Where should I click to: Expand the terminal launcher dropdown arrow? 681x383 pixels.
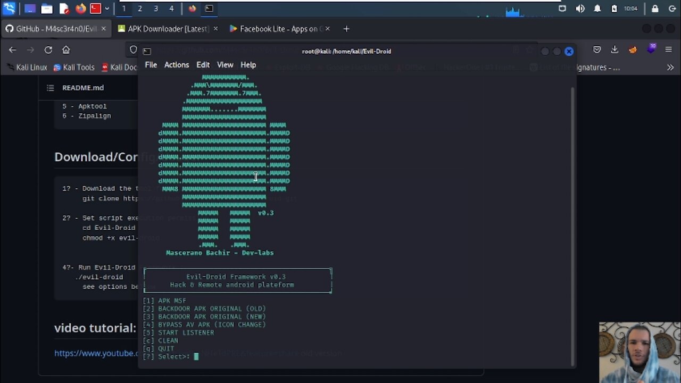pyautogui.click(x=107, y=9)
